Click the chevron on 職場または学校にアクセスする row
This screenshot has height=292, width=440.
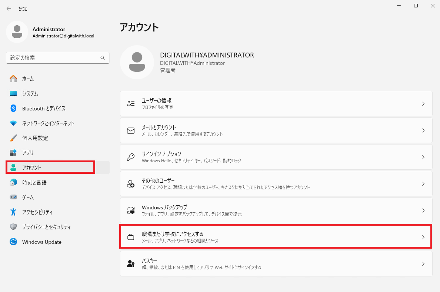coord(423,237)
